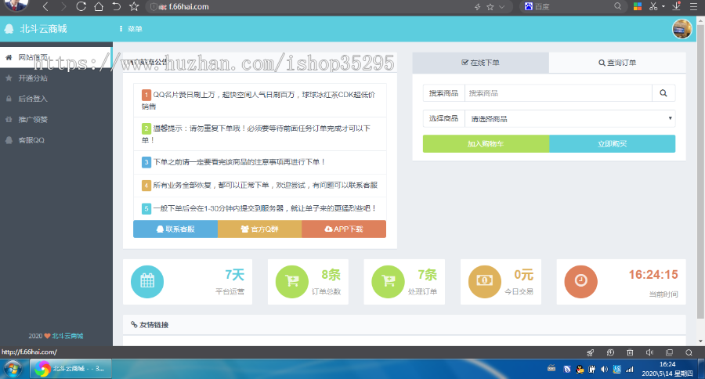This screenshot has width=705, height=379.
Task: Click the APP下载 button
Action: pos(344,229)
